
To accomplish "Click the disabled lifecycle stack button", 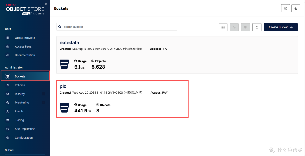I will (245, 27).
